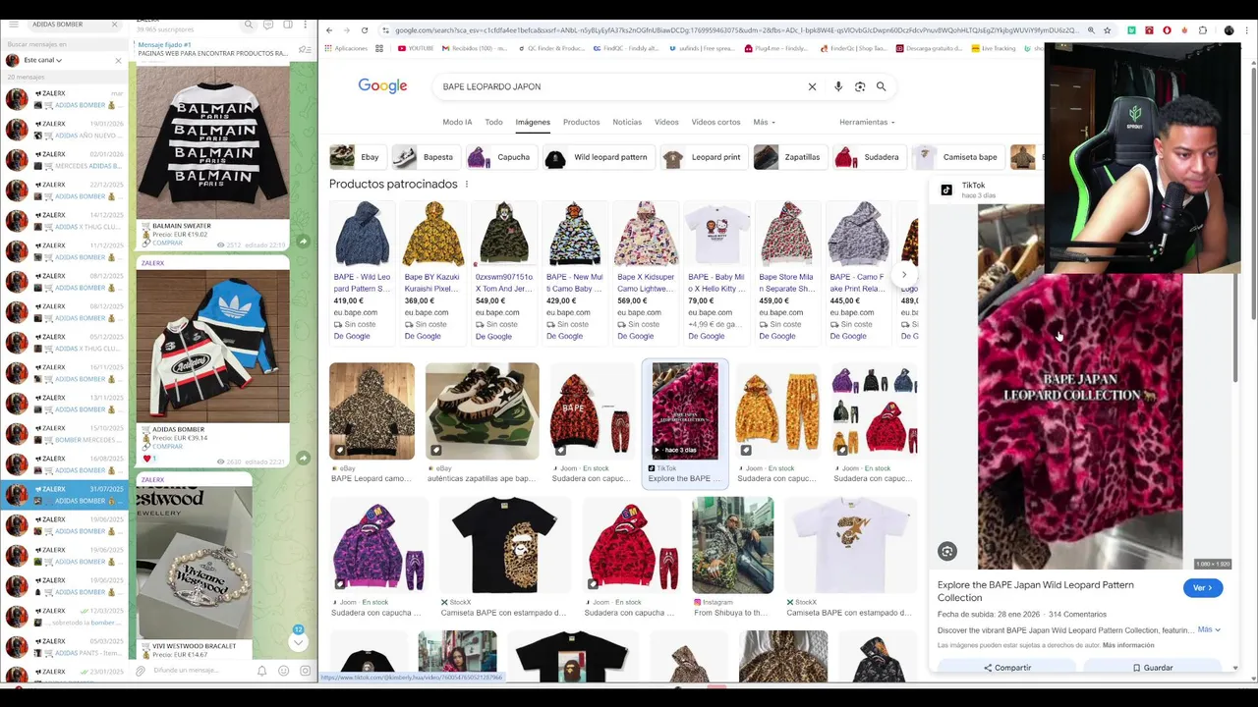Toggle Telegram side panel icon
The image size is (1258, 707).
click(x=286, y=24)
